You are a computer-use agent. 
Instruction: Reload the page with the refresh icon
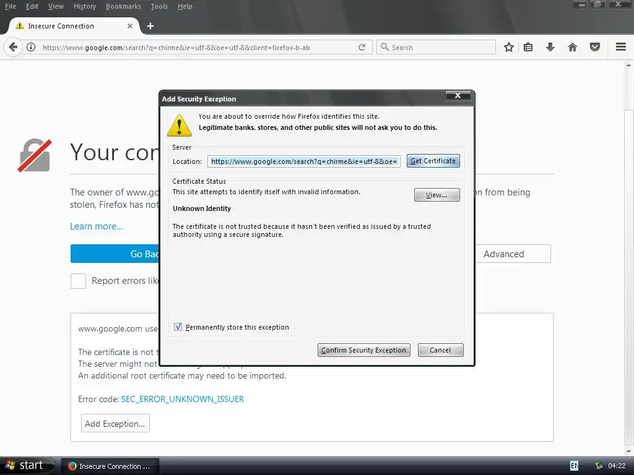pyautogui.click(x=362, y=47)
